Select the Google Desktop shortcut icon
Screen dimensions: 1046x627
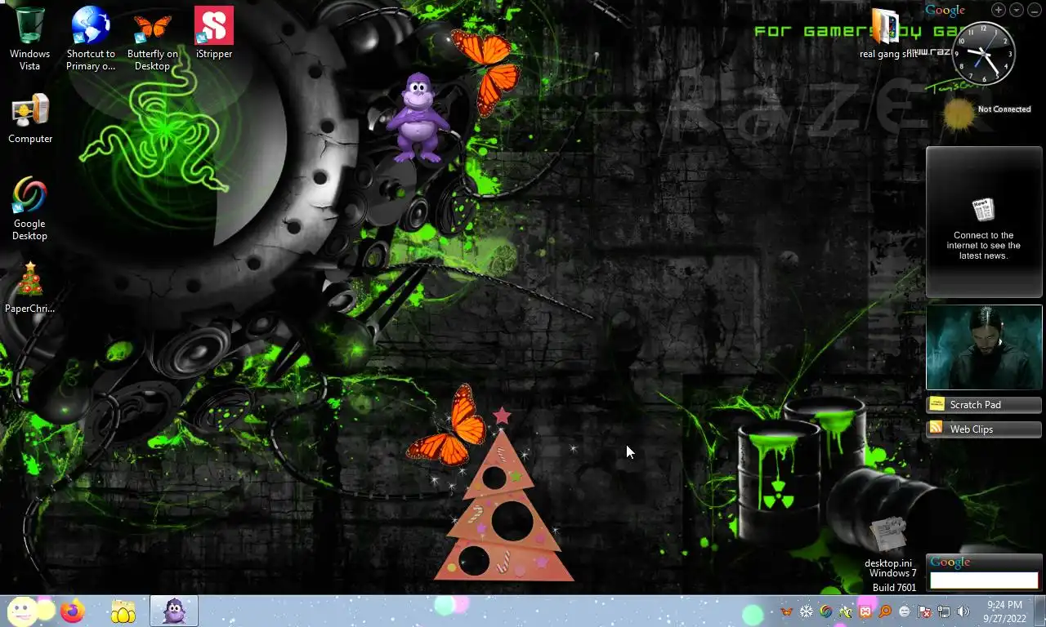point(29,208)
